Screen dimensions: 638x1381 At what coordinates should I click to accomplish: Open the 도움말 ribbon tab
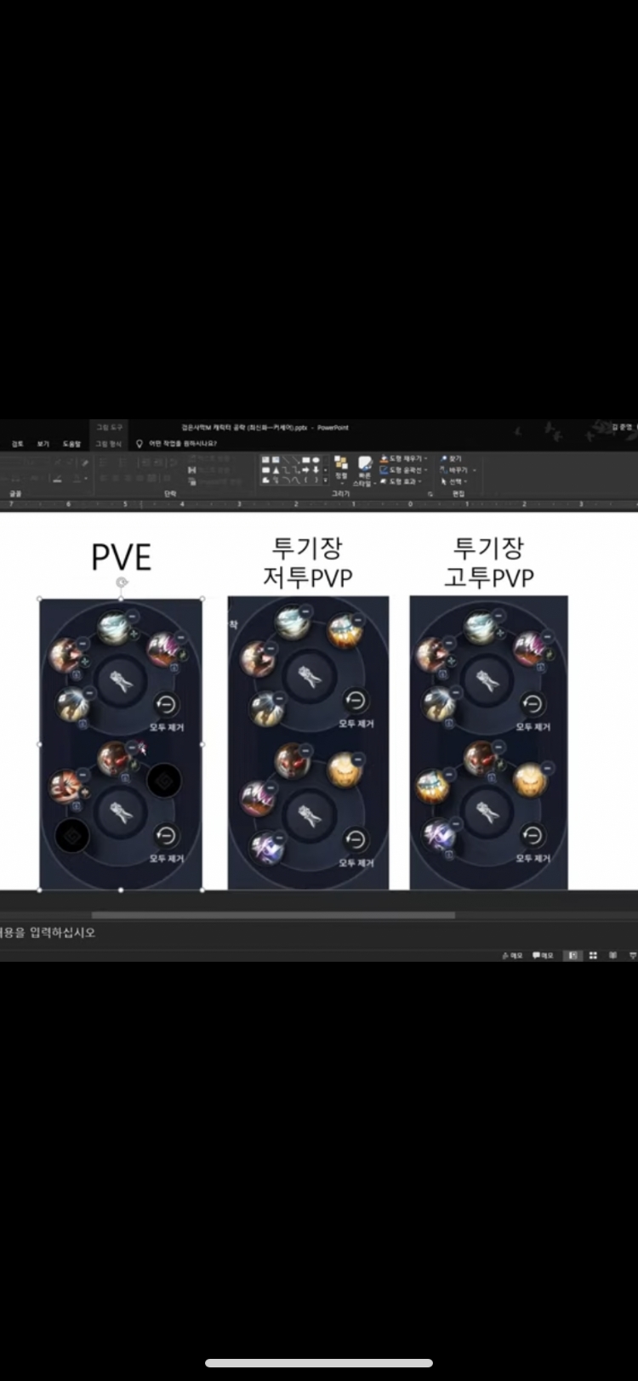coord(71,444)
